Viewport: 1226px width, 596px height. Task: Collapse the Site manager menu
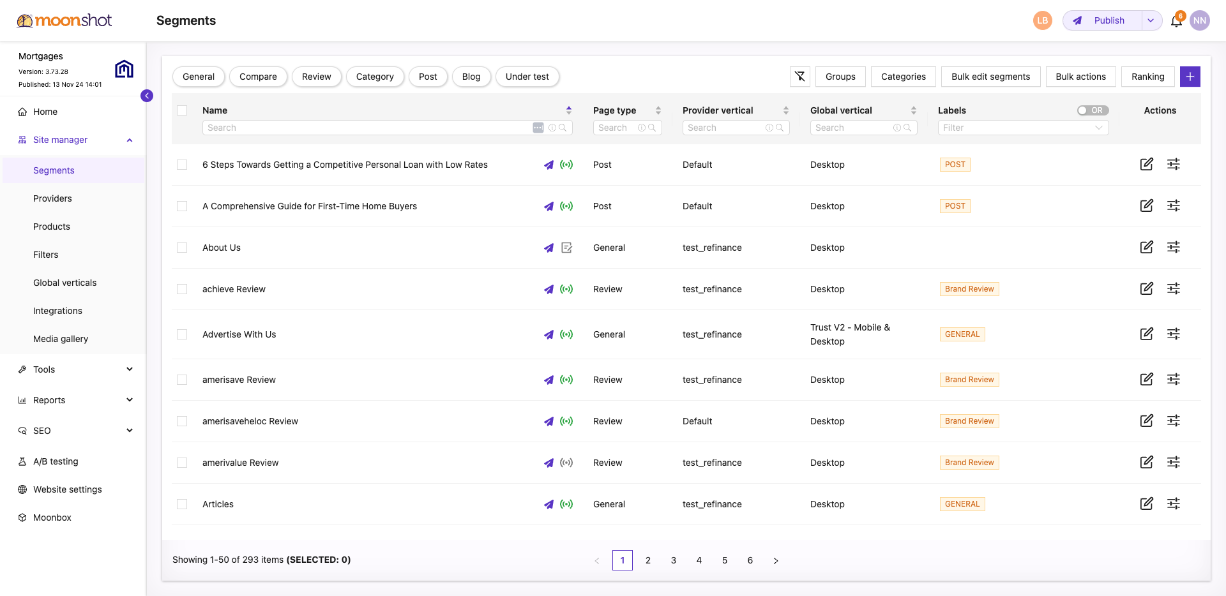point(130,140)
